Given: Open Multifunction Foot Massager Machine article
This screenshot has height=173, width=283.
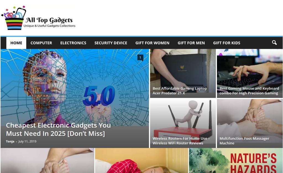Looking at the screenshot, I should (x=244, y=141).
